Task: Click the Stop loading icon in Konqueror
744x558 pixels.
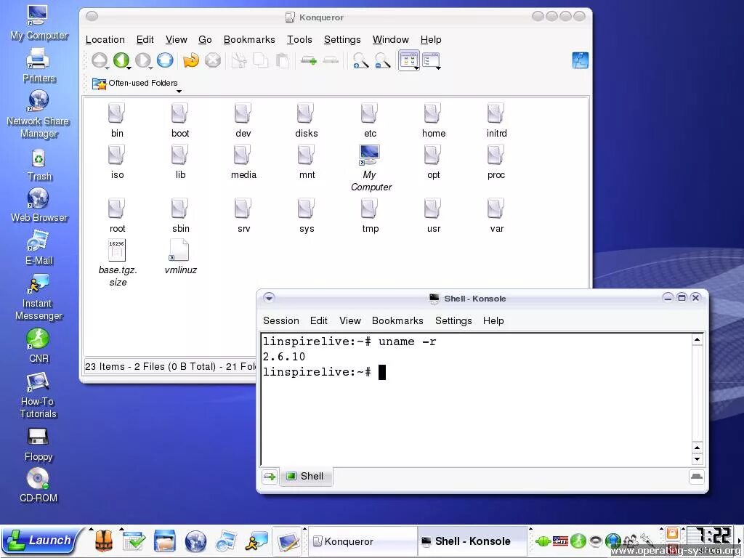Action: click(x=213, y=60)
